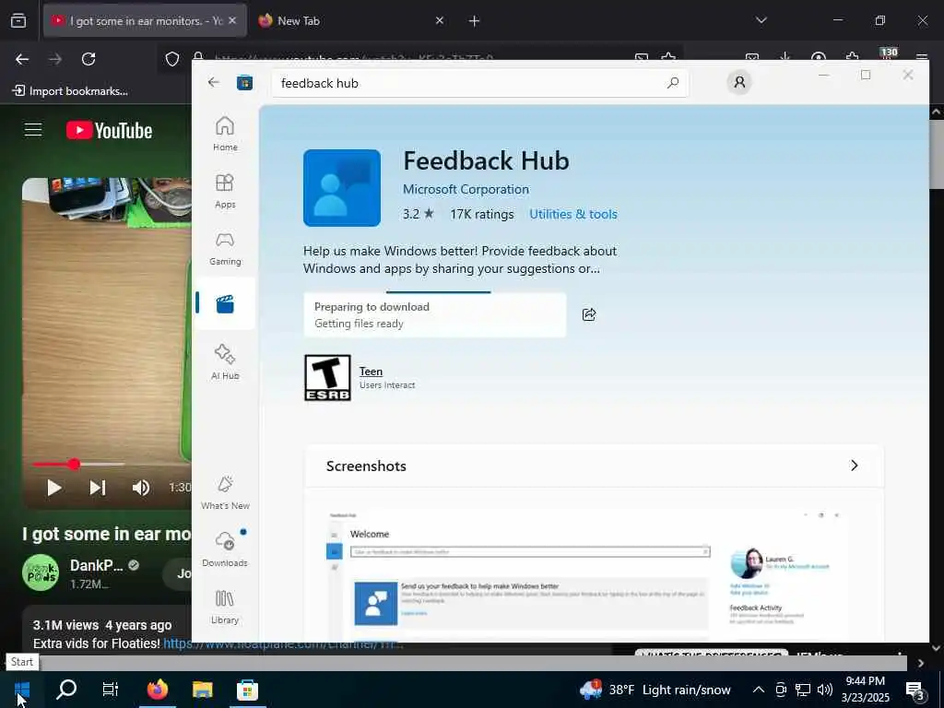The image size is (944, 708).
Task: Open the weather widget 38°F
Action: (655, 690)
